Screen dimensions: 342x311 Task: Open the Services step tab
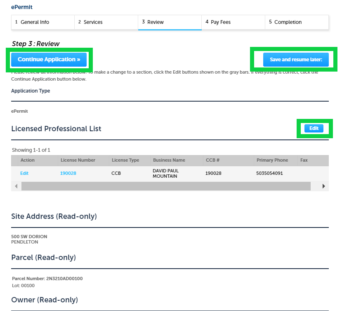[106, 22]
